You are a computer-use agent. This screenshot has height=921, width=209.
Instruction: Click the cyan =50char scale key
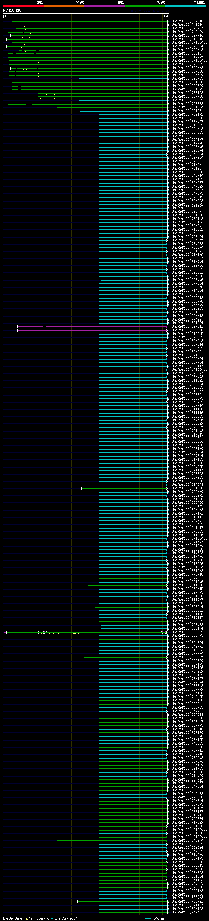(x=148, y=918)
